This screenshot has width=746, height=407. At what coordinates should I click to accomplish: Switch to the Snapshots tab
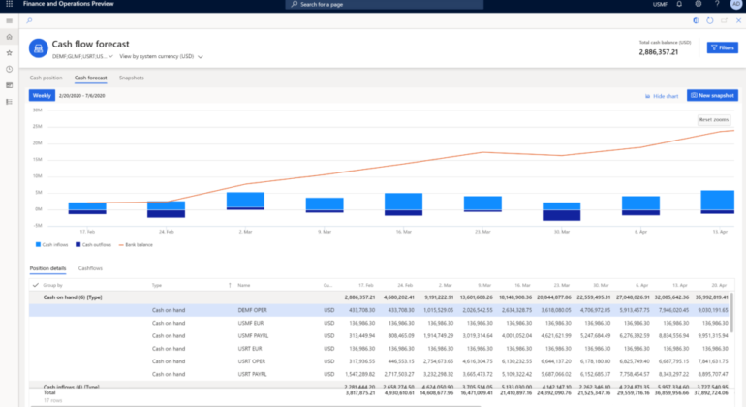coord(132,77)
